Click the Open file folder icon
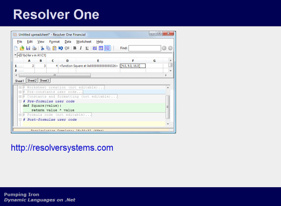This screenshot has height=206, width=281. point(22,48)
